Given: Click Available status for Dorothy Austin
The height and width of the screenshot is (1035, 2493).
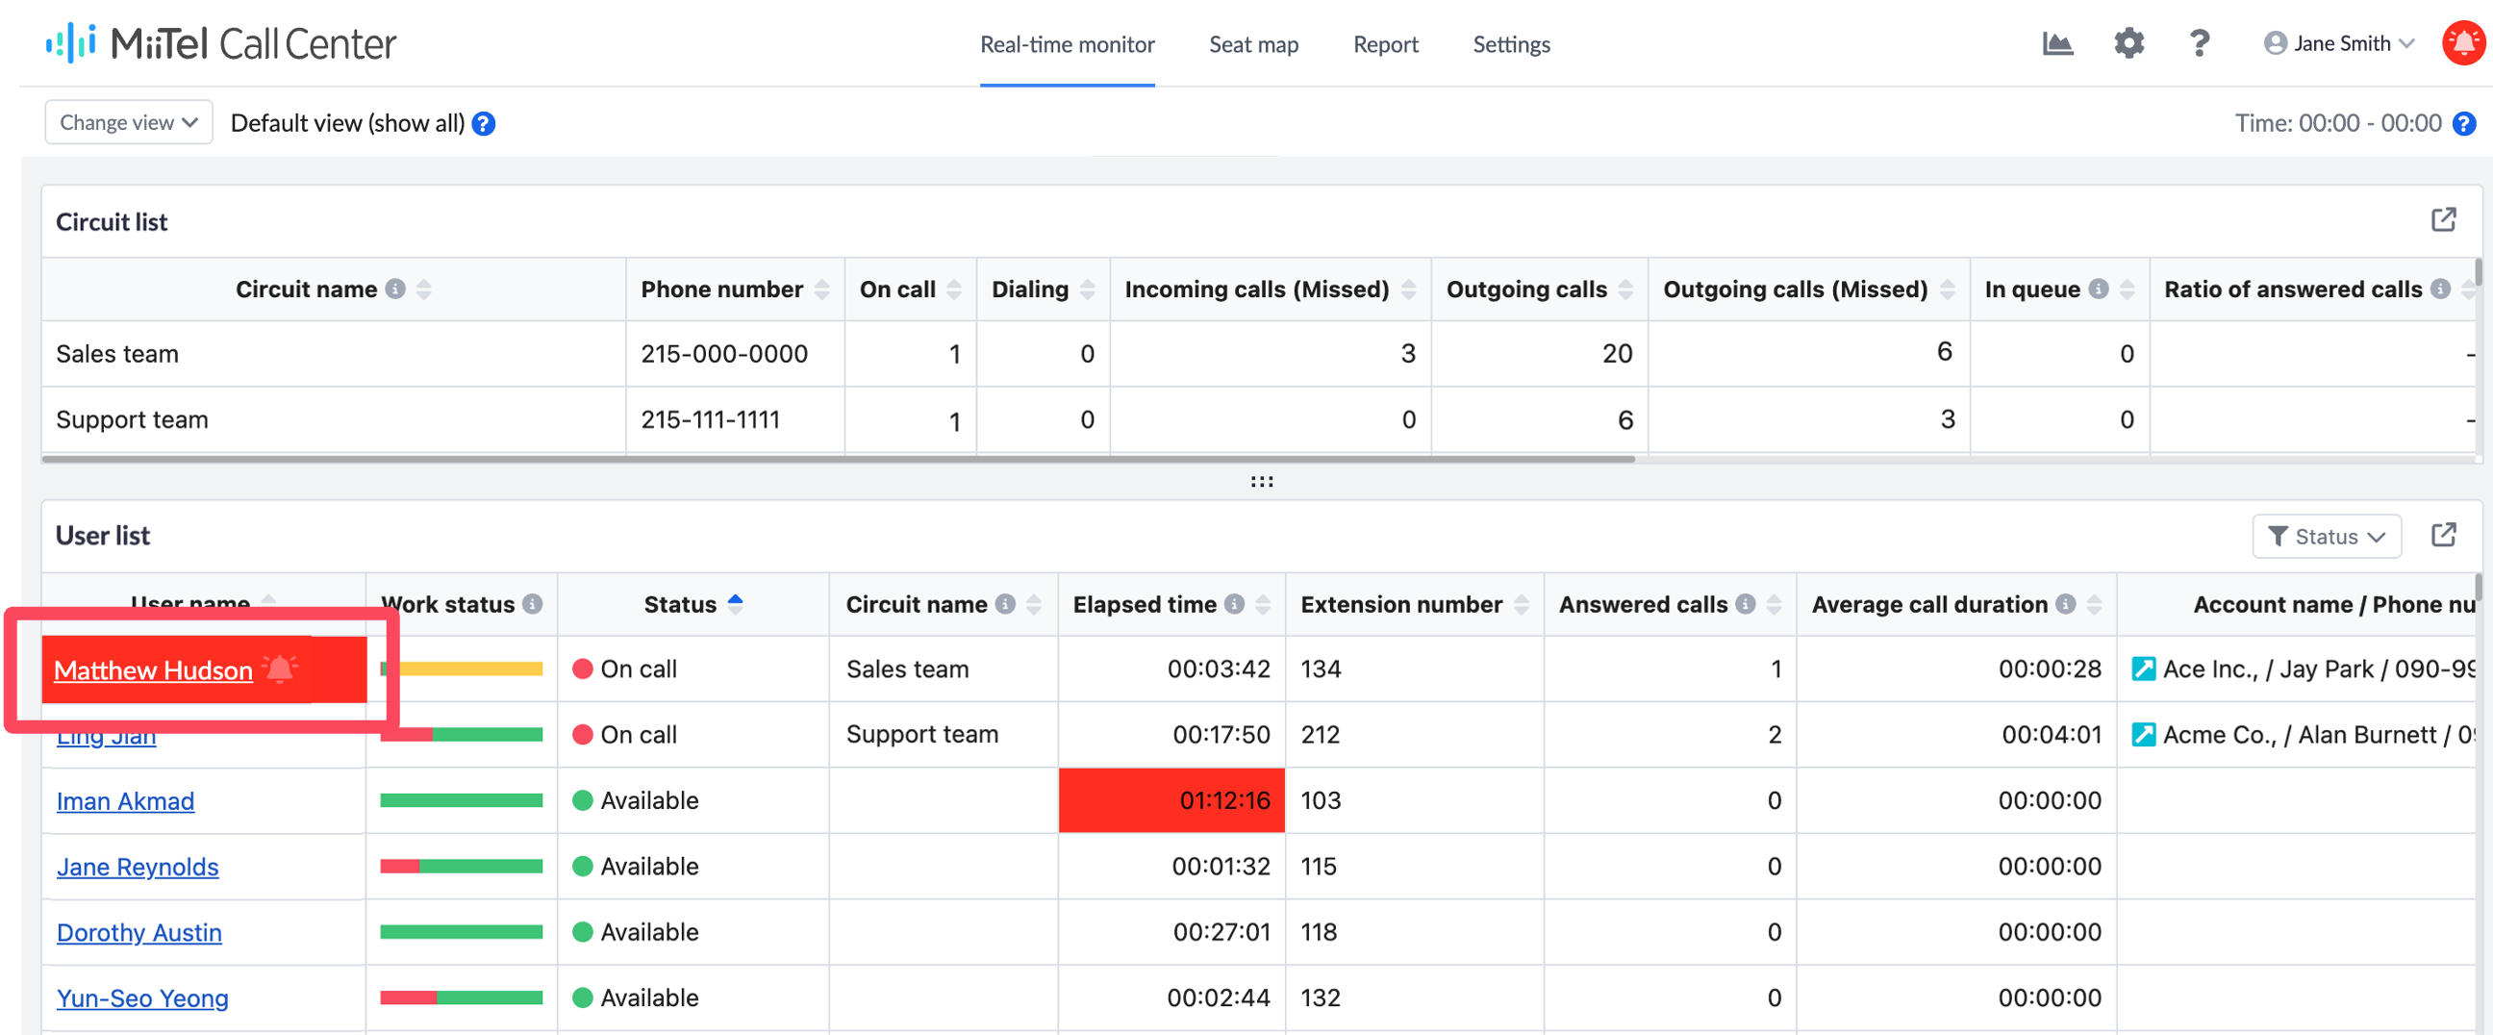Looking at the screenshot, I should tap(635, 932).
